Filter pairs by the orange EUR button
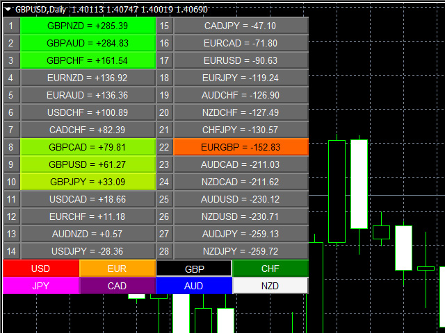The width and height of the screenshot is (445, 333). [x=118, y=268]
